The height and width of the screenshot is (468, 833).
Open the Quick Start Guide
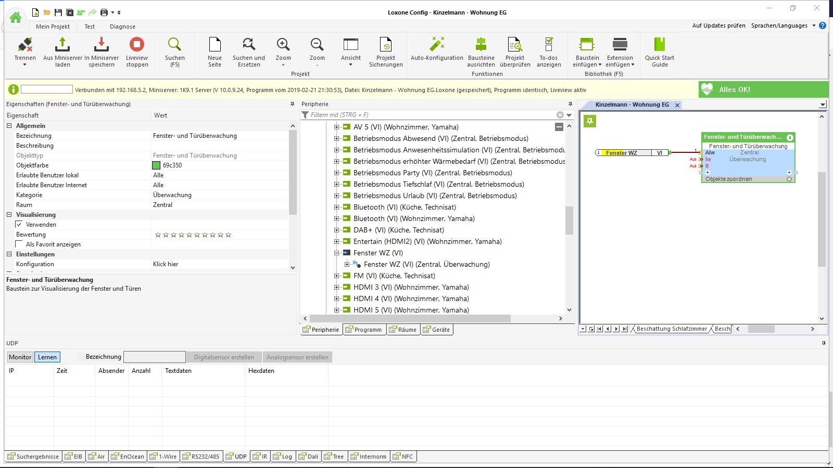tap(659, 45)
